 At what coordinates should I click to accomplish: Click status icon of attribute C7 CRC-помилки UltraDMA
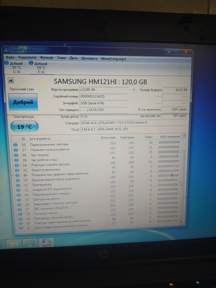point(20,209)
